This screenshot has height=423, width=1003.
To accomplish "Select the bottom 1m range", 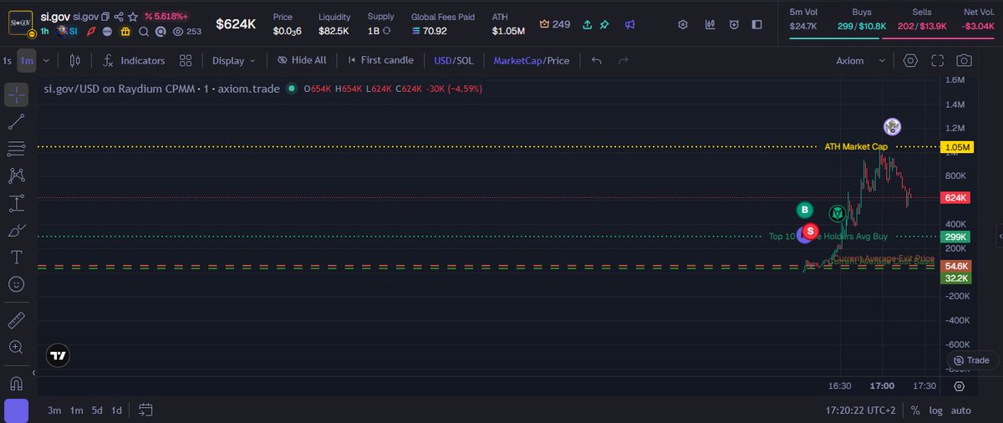I will coord(76,410).
